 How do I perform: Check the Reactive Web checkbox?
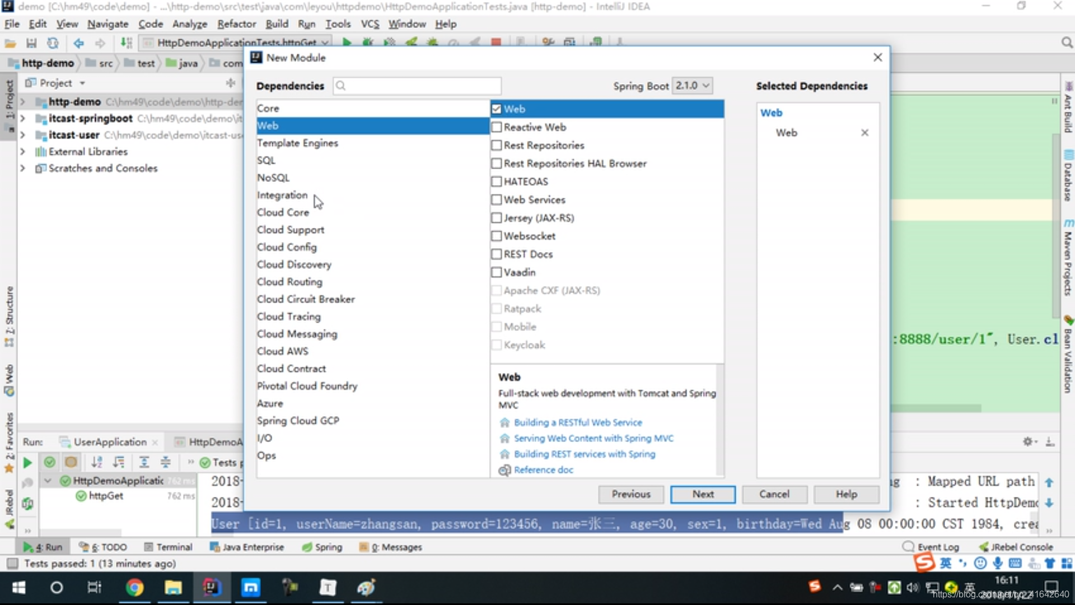(x=496, y=127)
